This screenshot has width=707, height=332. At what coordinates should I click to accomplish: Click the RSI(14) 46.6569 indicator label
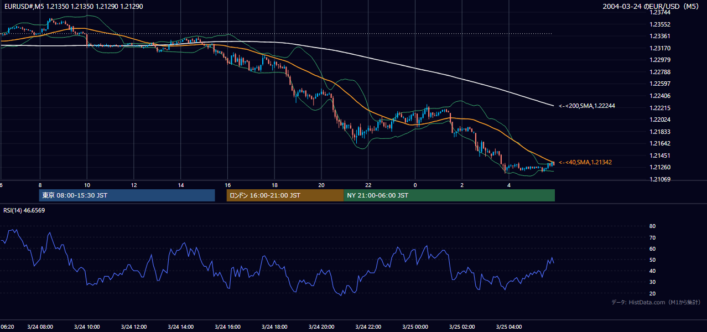click(x=24, y=210)
